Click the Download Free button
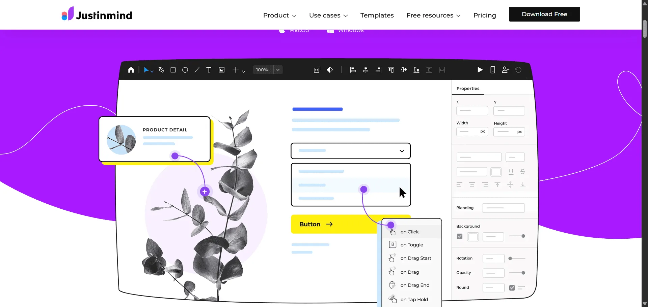Viewport: 648px width, 307px height. coord(544,14)
